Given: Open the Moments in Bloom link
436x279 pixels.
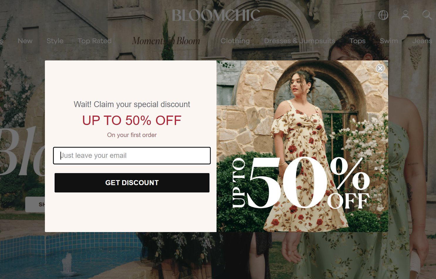Looking at the screenshot, I should pos(166,41).
